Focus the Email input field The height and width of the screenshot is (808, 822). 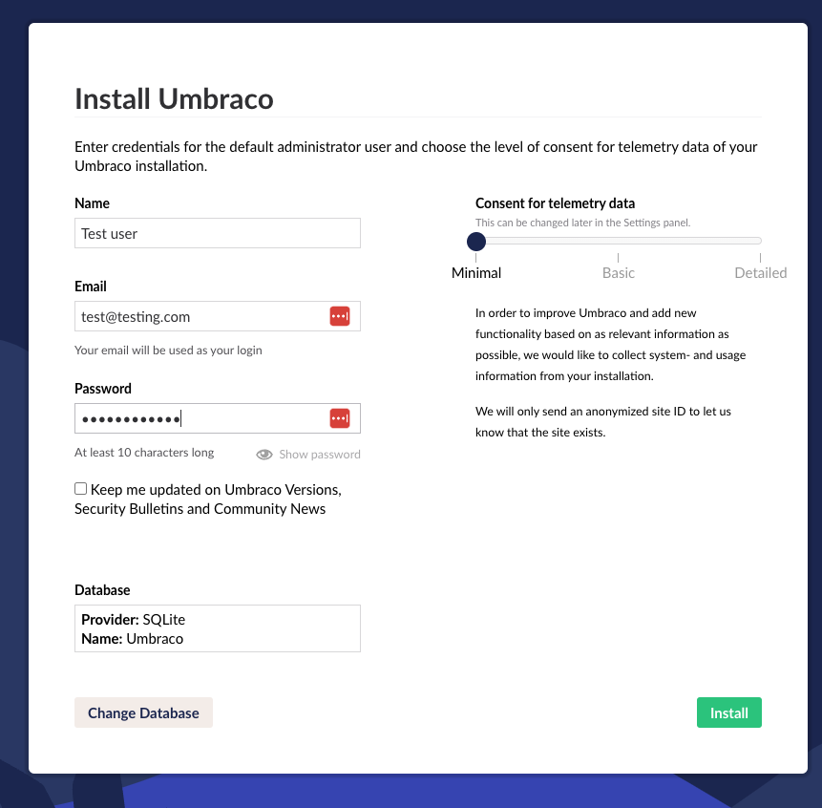point(218,316)
